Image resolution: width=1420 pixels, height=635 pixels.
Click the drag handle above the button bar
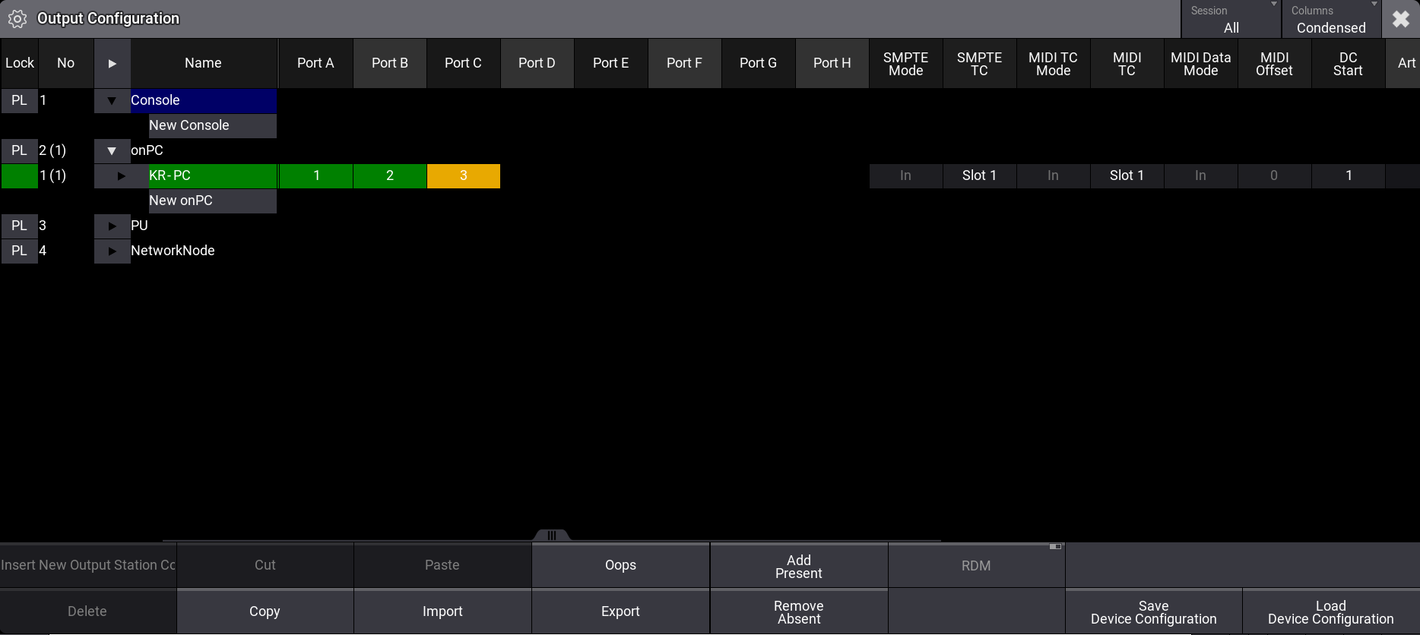[x=552, y=535]
